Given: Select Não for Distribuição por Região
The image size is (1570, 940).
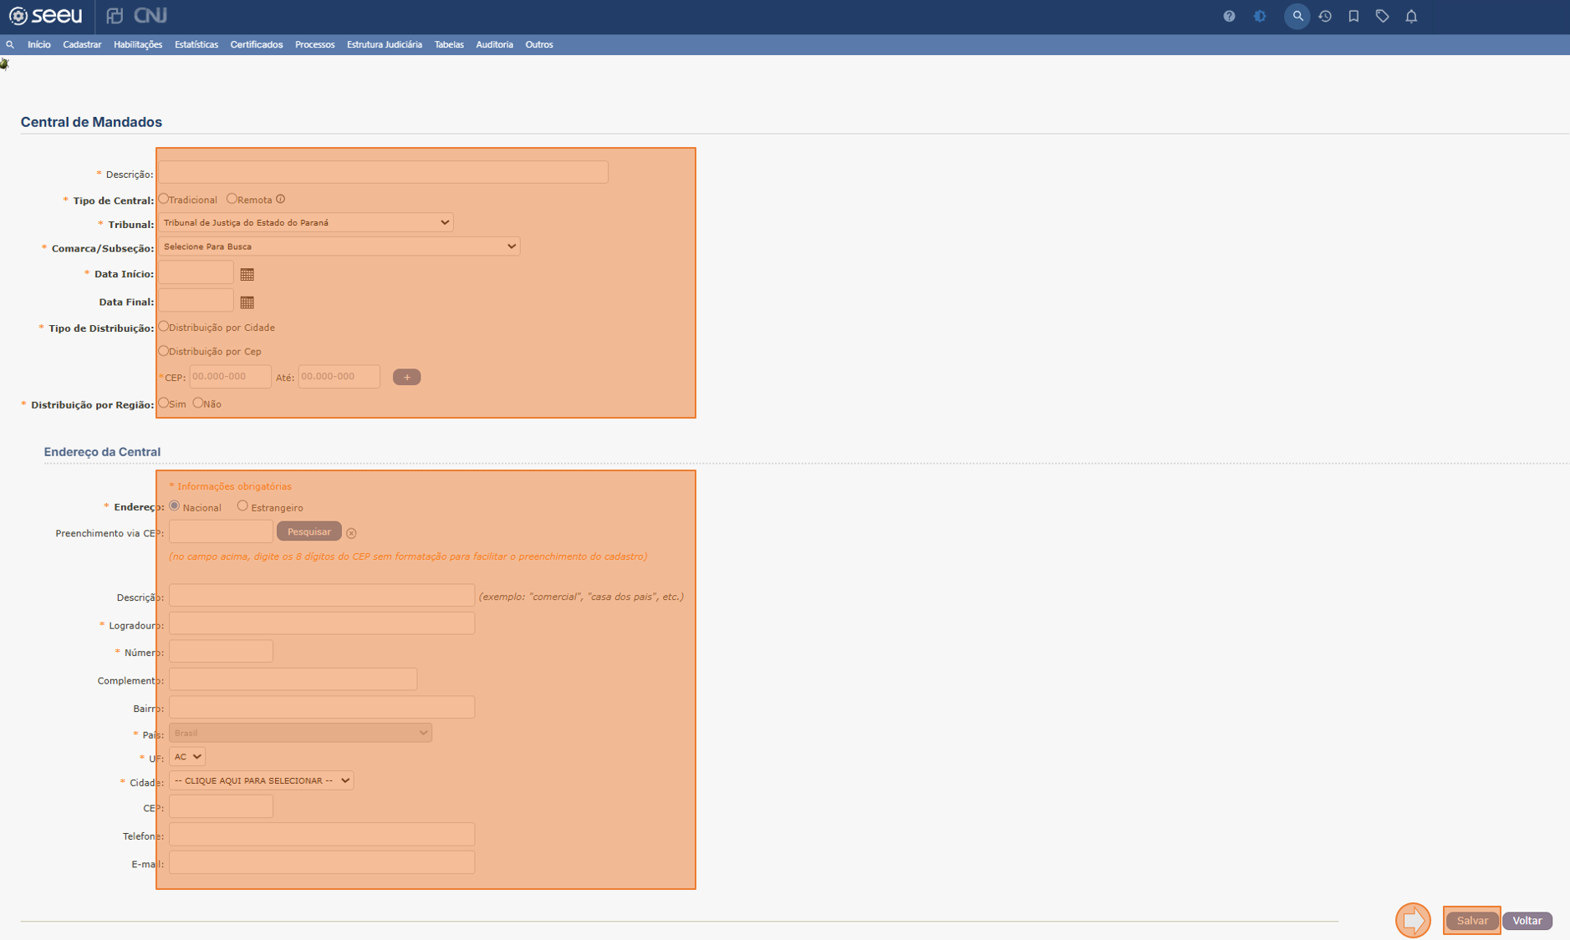Looking at the screenshot, I should pos(198,403).
